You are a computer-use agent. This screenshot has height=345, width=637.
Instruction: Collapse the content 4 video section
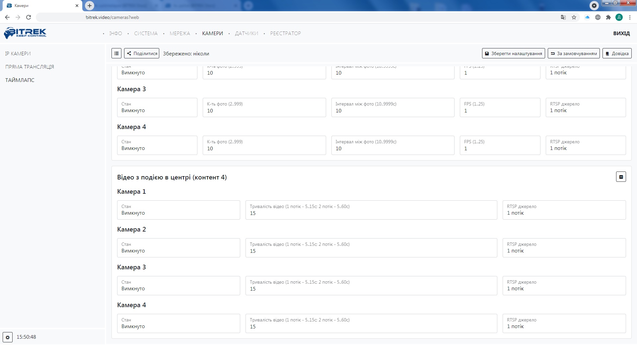coord(621,177)
